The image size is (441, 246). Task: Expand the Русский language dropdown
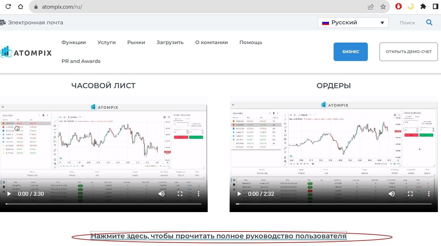click(353, 23)
